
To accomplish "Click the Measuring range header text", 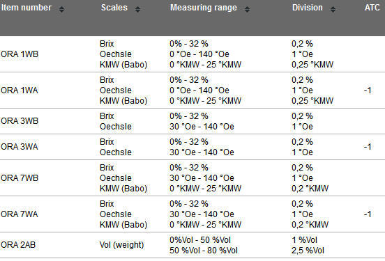I will pyautogui.click(x=204, y=8).
